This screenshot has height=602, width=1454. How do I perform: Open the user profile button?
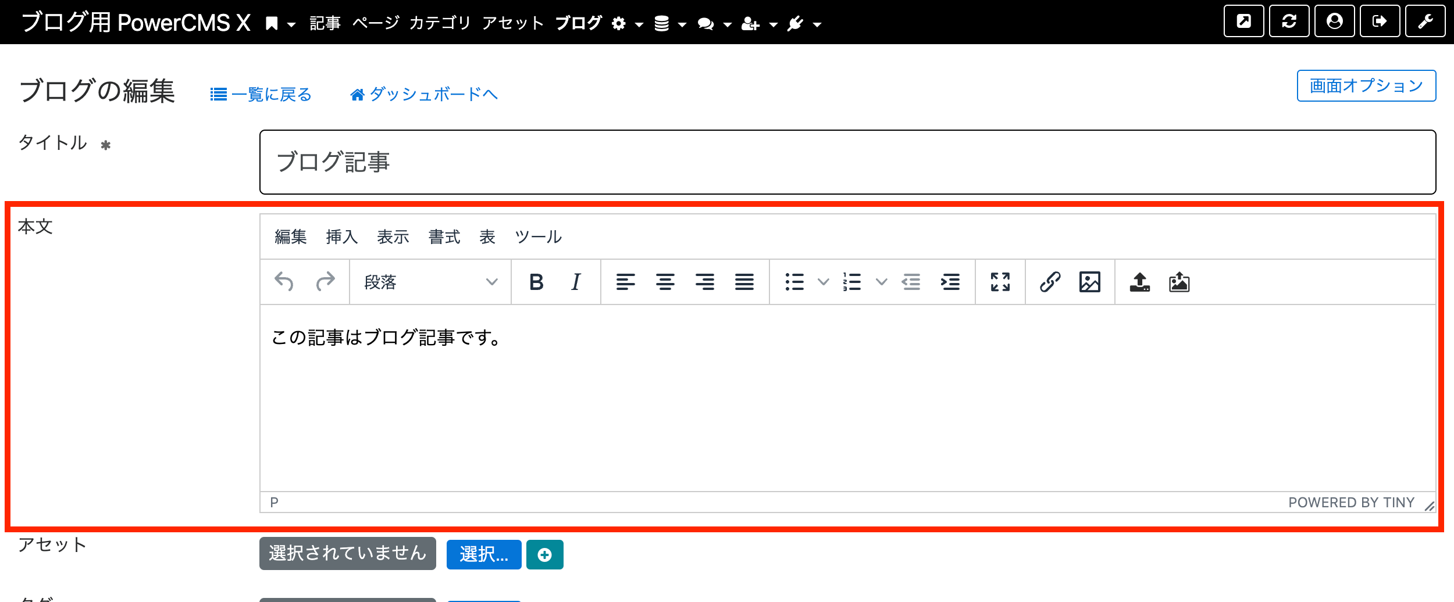[1334, 21]
